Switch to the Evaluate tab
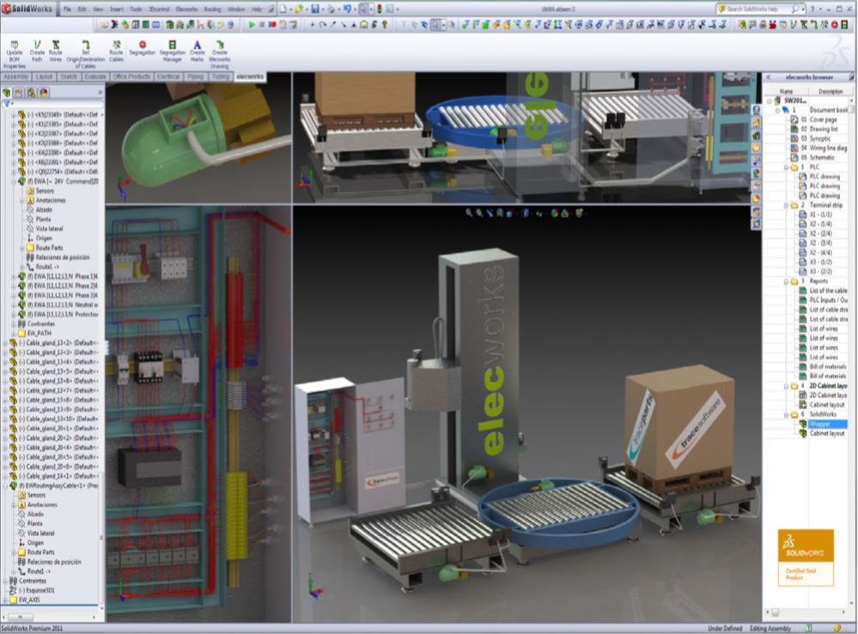This screenshot has width=858, height=634. pos(95,77)
